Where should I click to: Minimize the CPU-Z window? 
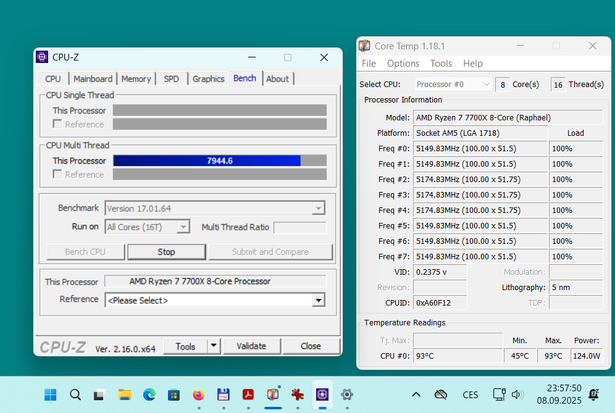[x=252, y=57]
